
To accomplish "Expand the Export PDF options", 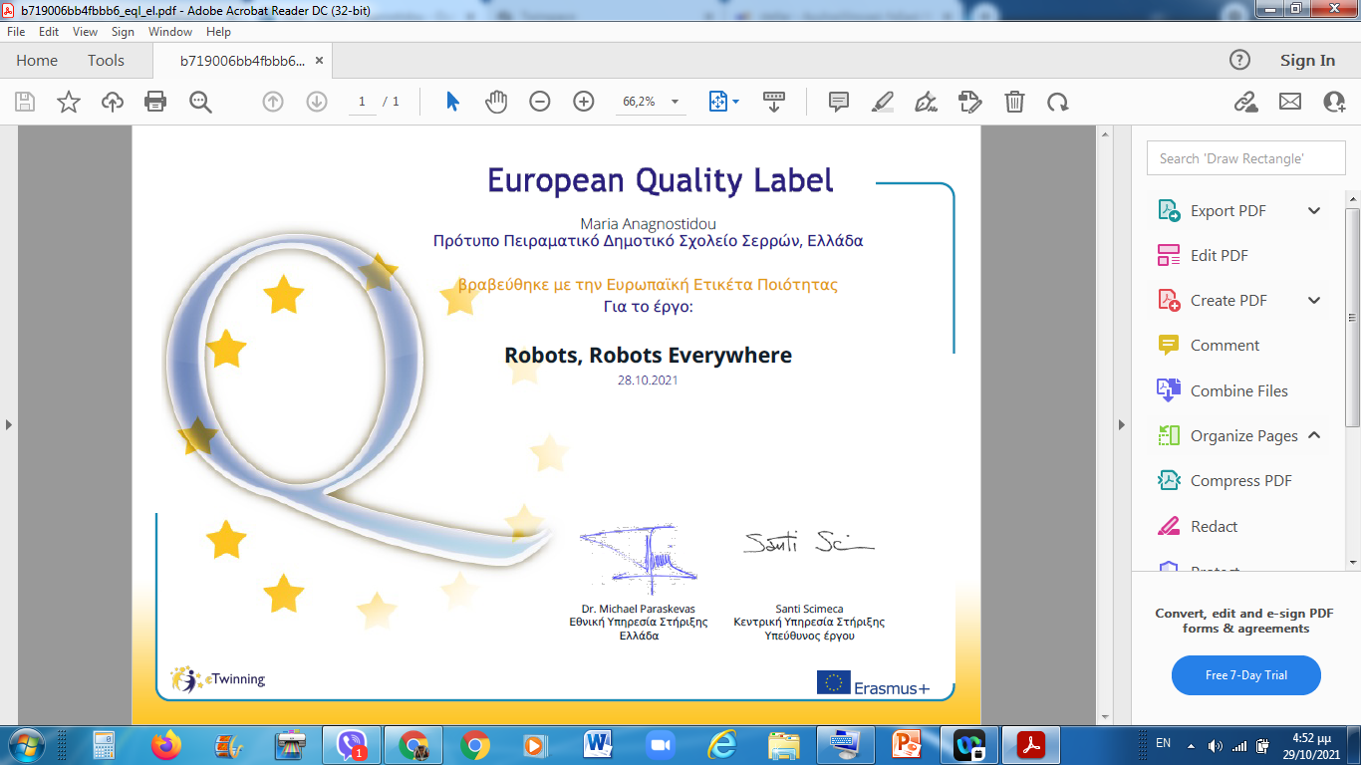I will pyautogui.click(x=1313, y=211).
